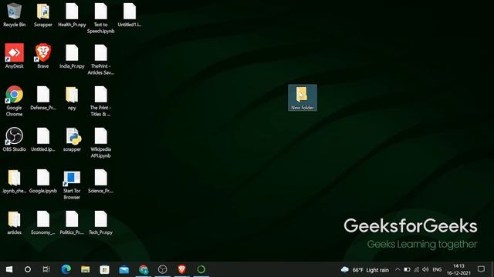
Task: Select the Brave browser desktop shortcut
Action: (43, 56)
